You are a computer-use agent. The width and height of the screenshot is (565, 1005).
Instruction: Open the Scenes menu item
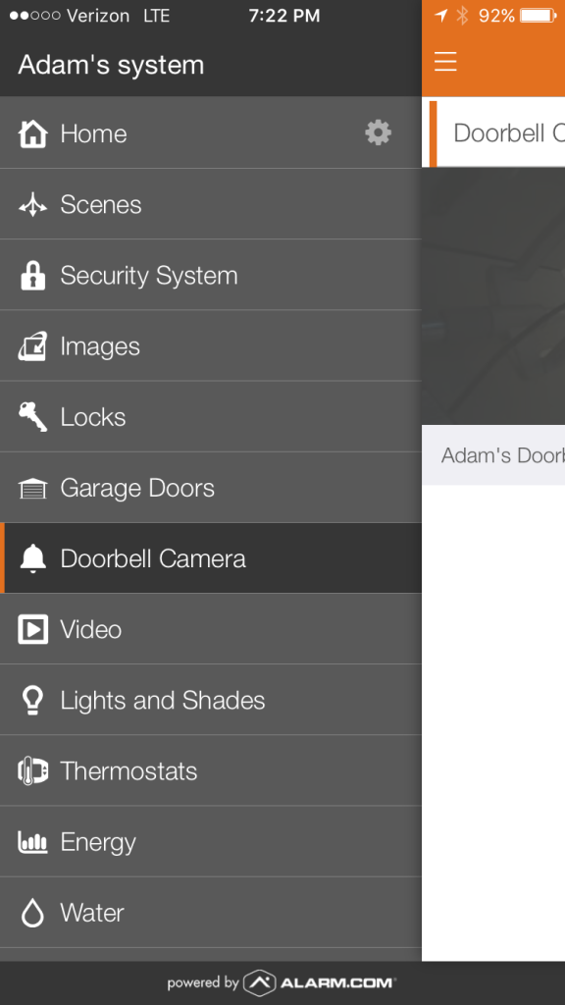click(211, 204)
